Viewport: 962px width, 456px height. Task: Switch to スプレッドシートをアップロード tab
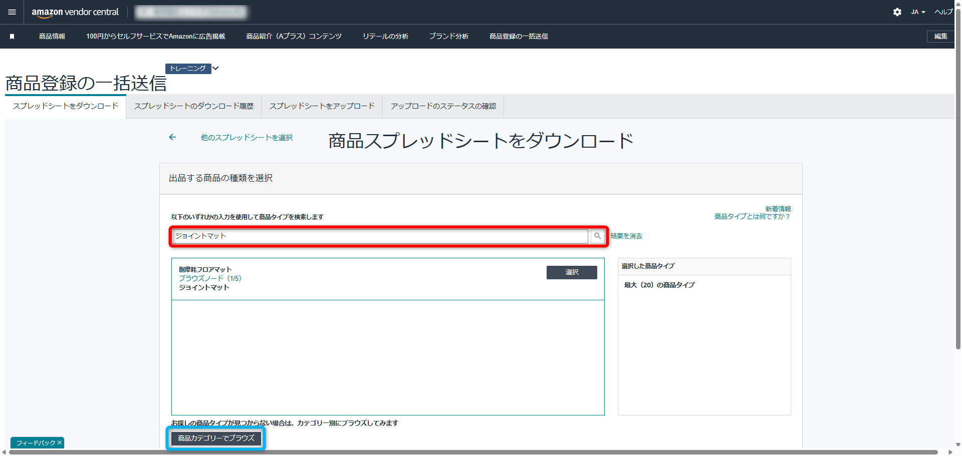pos(322,106)
